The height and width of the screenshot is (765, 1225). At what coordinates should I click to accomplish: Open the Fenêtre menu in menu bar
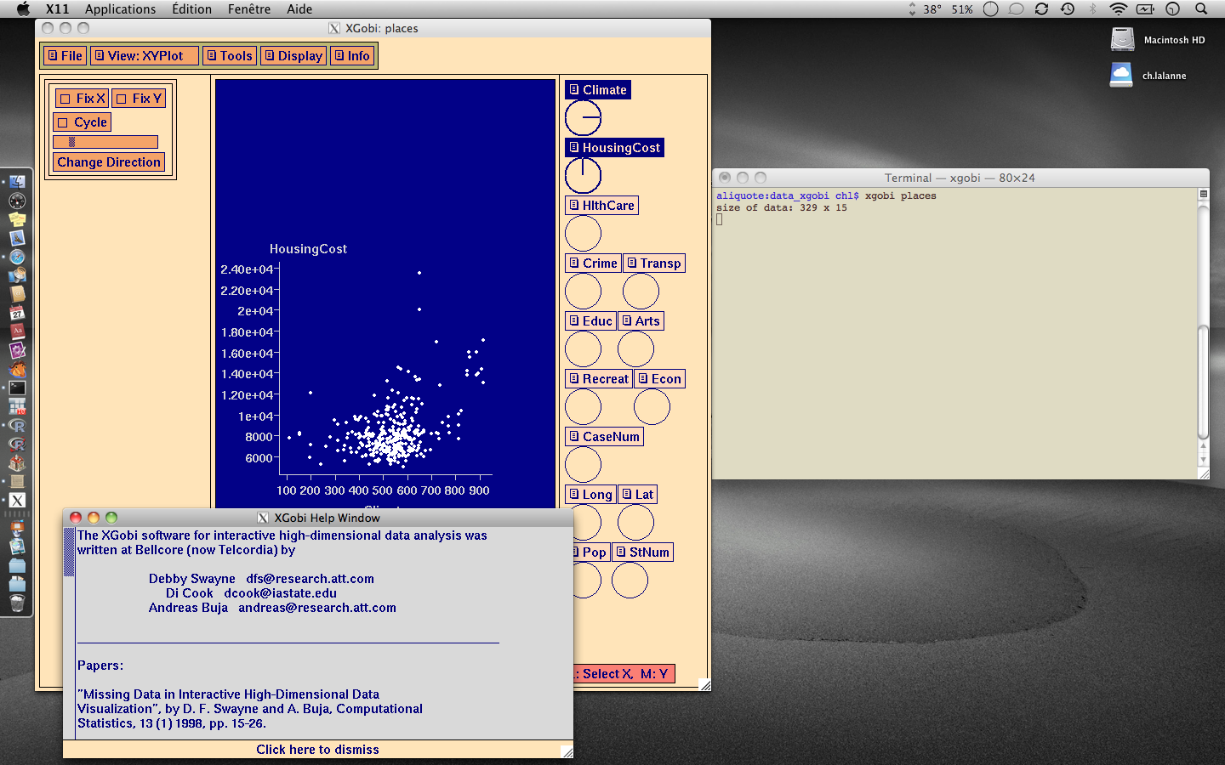pos(248,9)
